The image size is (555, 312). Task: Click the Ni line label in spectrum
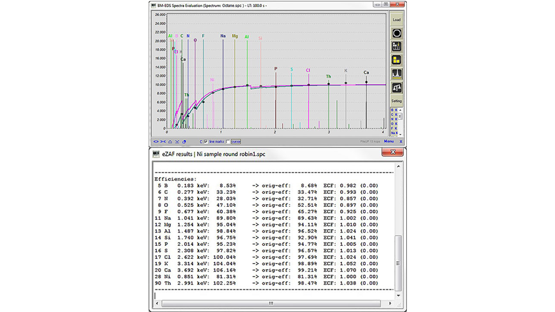(212, 80)
